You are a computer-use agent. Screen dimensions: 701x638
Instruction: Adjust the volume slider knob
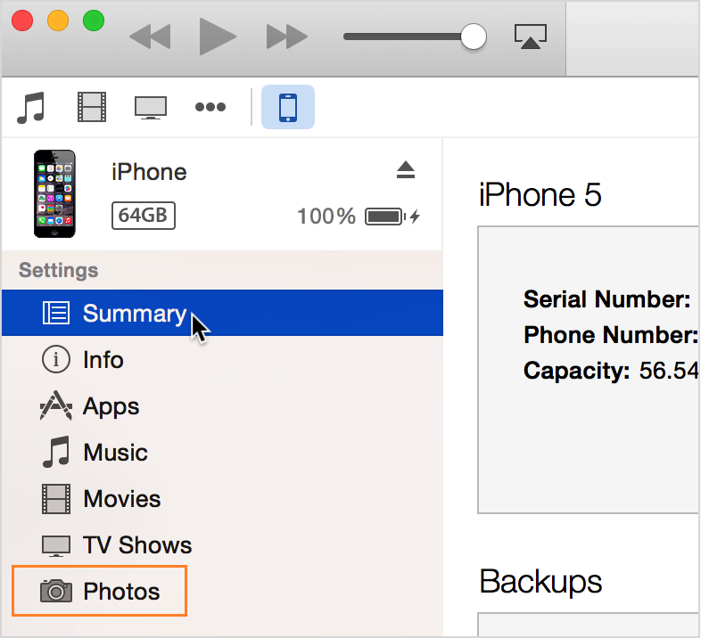474,37
